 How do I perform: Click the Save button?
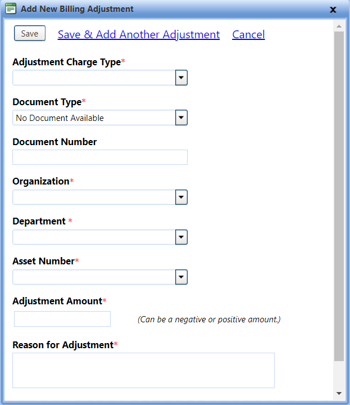(x=30, y=33)
